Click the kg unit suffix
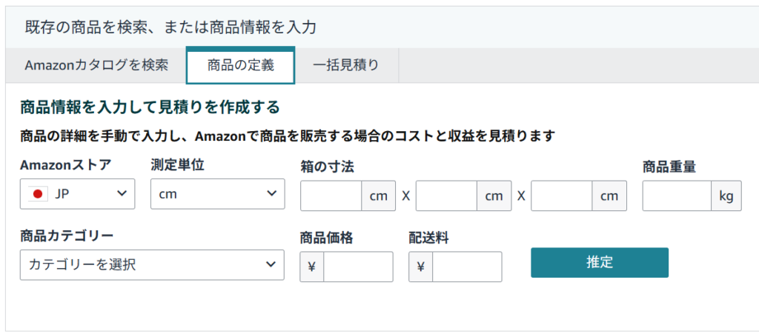759x334 pixels. (726, 196)
